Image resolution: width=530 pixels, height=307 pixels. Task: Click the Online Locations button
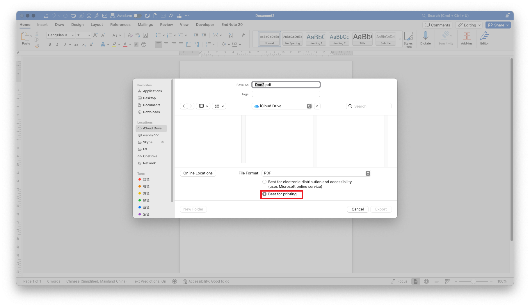198,173
